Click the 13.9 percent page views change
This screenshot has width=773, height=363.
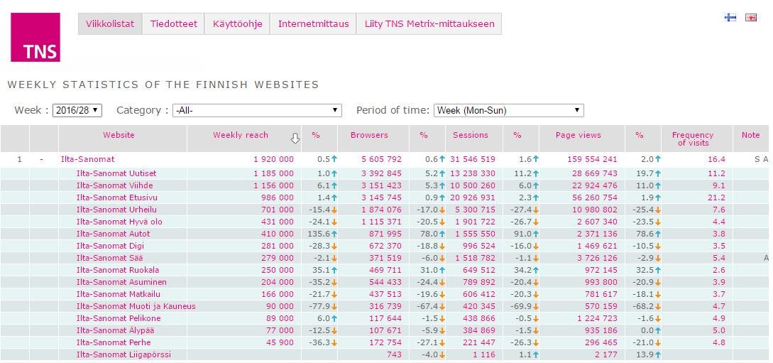[645, 354]
